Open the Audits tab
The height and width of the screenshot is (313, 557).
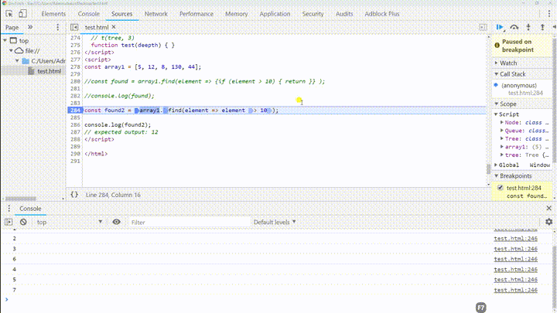coord(344,14)
